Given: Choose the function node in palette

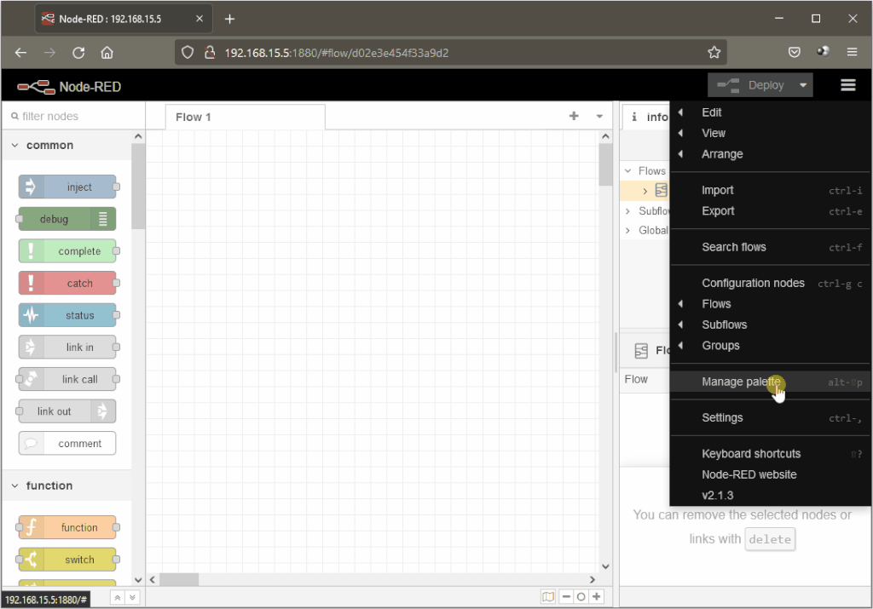Looking at the screenshot, I should pyautogui.click(x=67, y=527).
